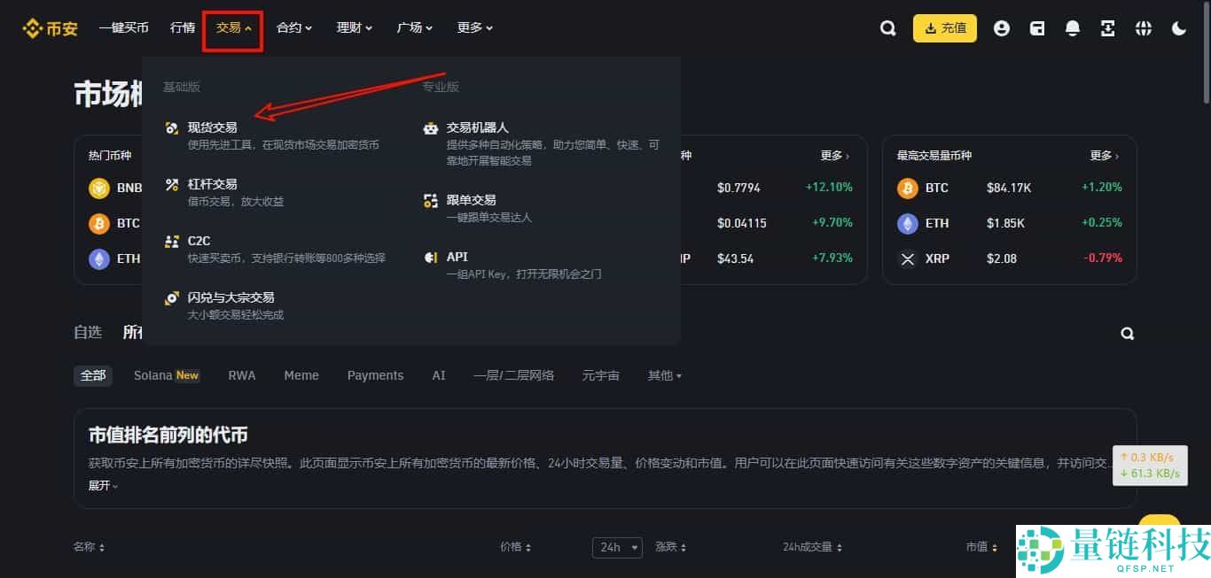Open 闪兑与大宗交易 convert icon
This screenshot has height=578, width=1211.
tap(171, 298)
